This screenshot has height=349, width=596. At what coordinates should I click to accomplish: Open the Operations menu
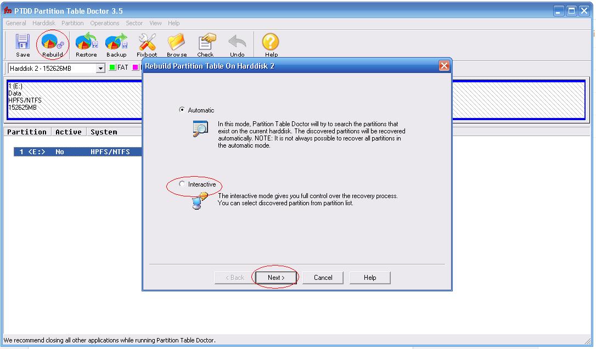tap(105, 23)
